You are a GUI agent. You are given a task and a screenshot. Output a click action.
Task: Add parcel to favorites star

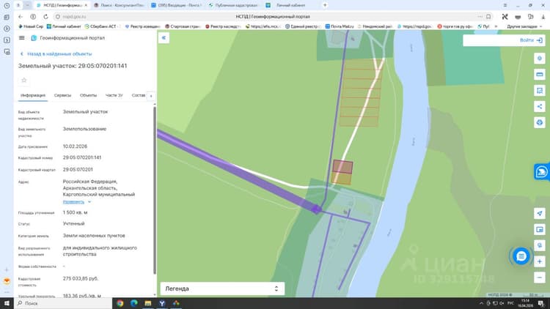coord(24,81)
